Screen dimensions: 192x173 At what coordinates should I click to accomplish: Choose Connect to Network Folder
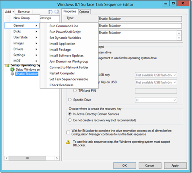click(69, 67)
